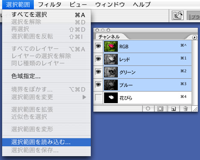Viewport: 200px width, 160px height.
Task: Click the グリーン channel thumbnail
Action: [x=111, y=72]
